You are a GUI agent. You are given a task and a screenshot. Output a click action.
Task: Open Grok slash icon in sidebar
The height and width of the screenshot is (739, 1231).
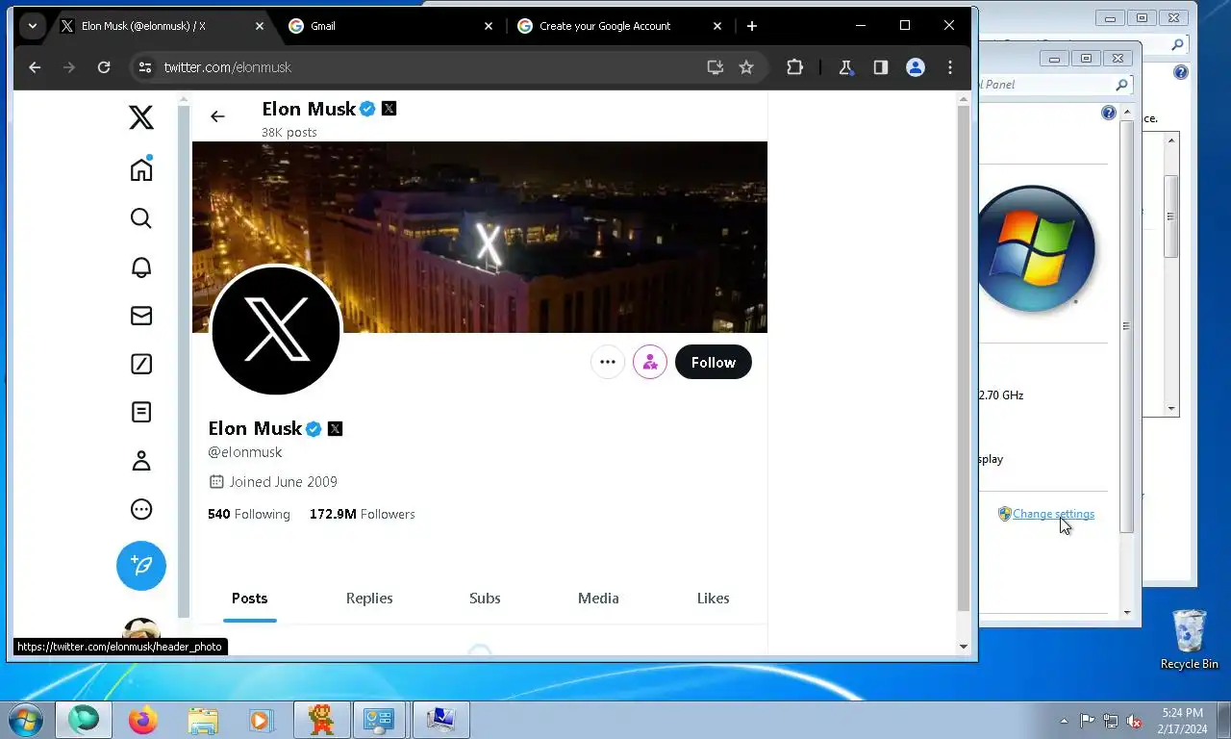pos(141,364)
